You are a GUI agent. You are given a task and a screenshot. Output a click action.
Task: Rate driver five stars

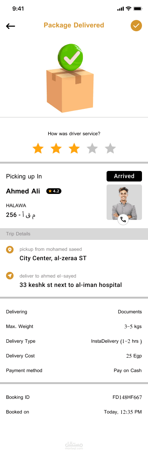click(110, 148)
